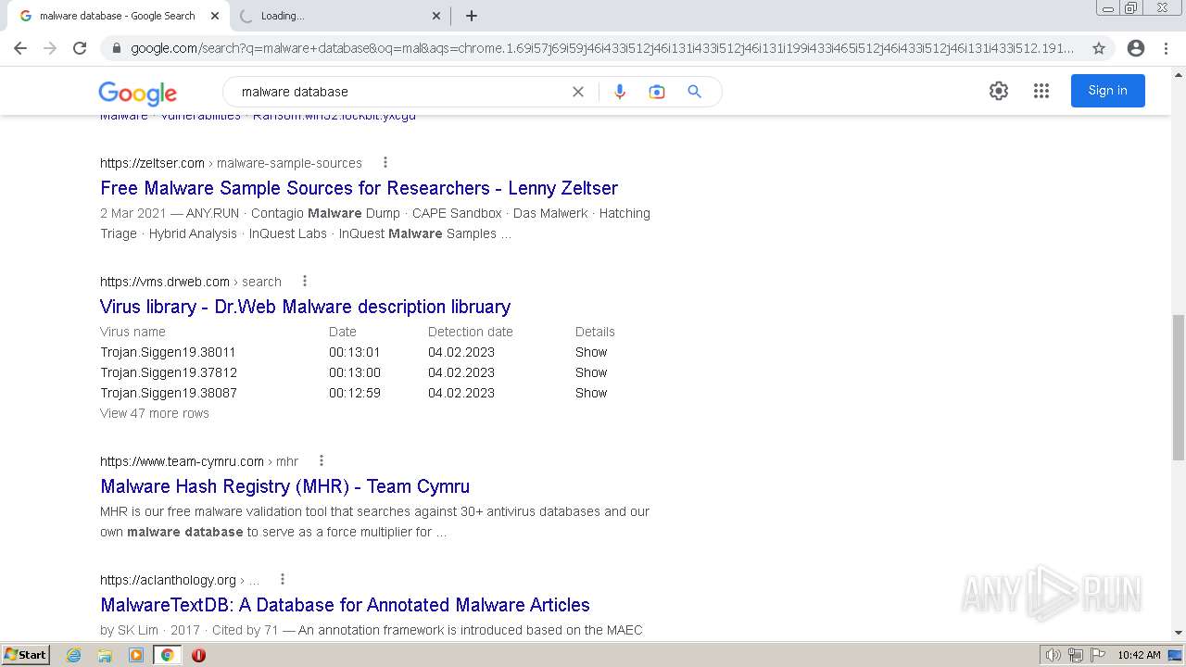Switch to the Loading tab
This screenshot has height=667, width=1186.
338,16
